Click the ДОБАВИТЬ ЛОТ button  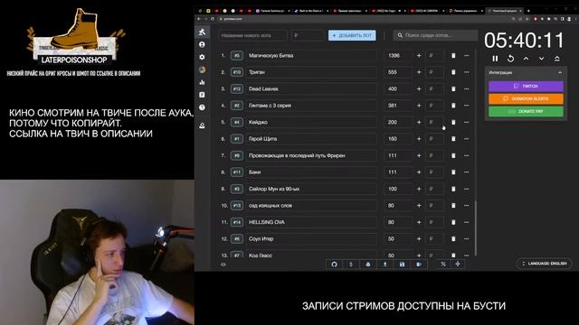click(x=352, y=35)
